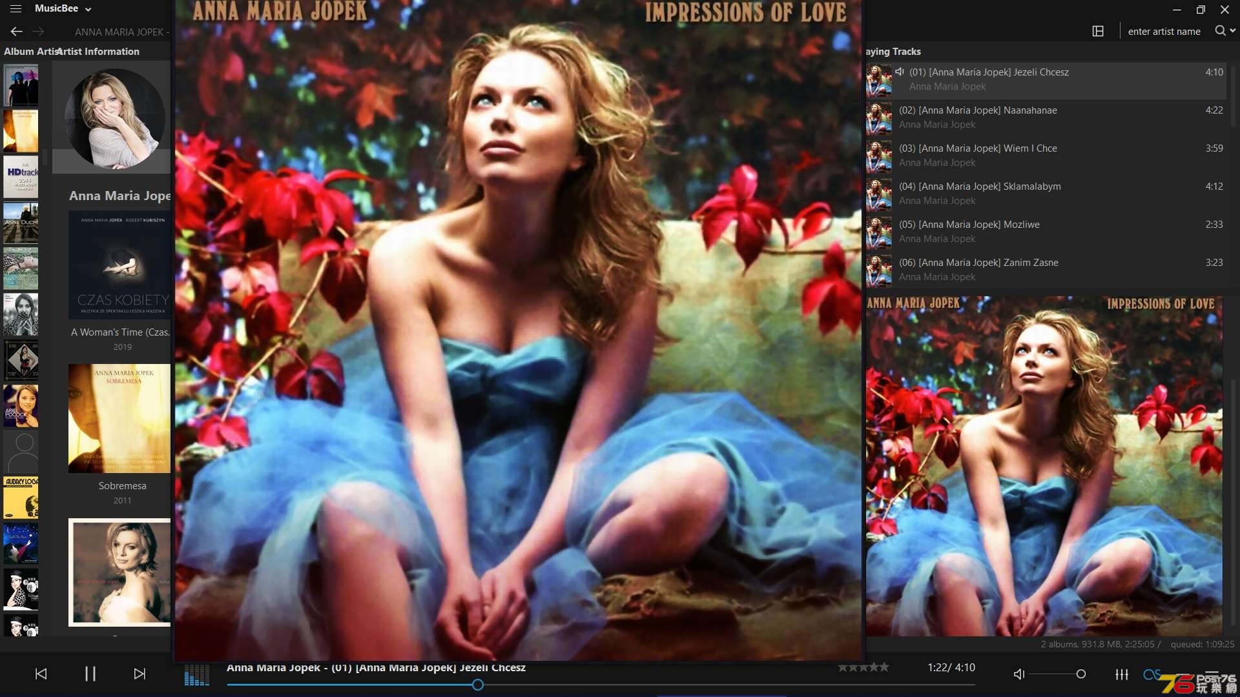The width and height of the screenshot is (1240, 697).
Task: Play track (03) Wiem I Chce
Action: pyautogui.click(x=1046, y=156)
